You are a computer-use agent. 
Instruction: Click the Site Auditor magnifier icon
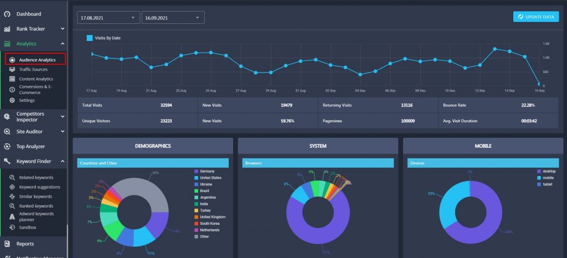click(x=7, y=132)
